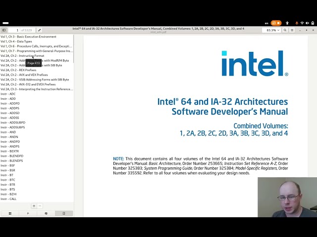Switch sidebar to outline view
The image size is (317, 237).
tap(28, 213)
